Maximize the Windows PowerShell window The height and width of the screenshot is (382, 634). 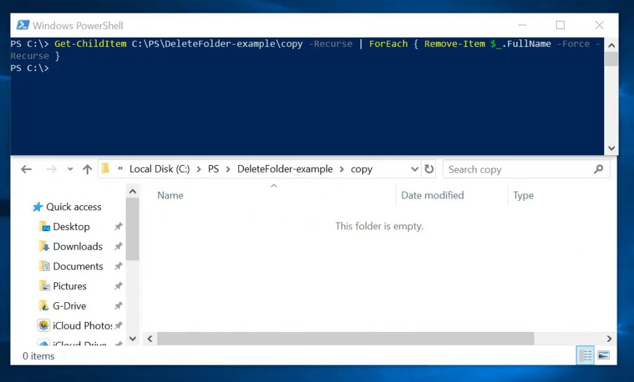tap(560, 25)
